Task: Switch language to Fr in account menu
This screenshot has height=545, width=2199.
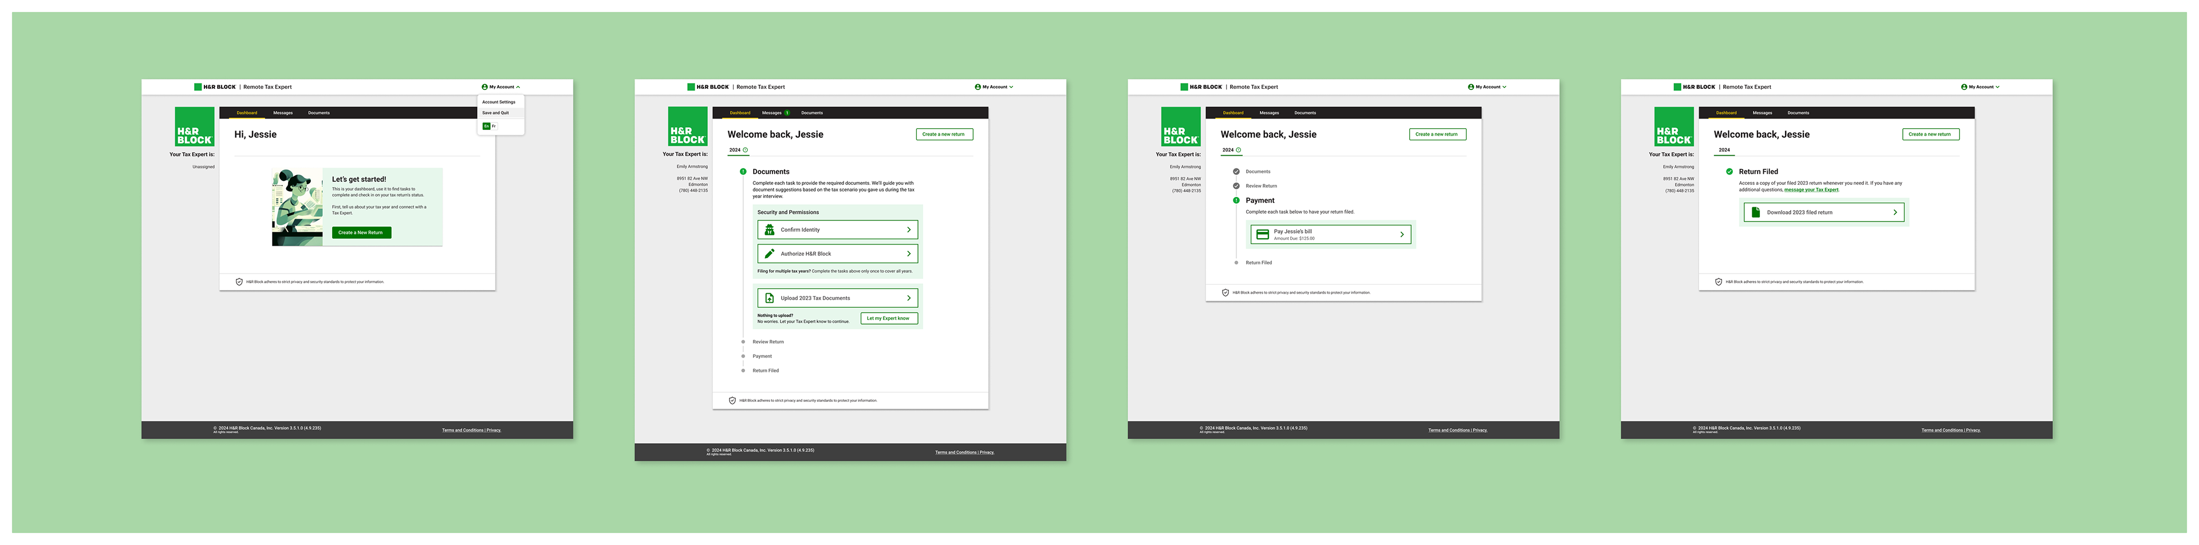Action: tap(494, 126)
